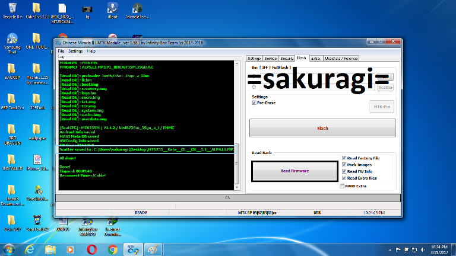Open the Settings menu
This screenshot has height=256, width=456.
(75, 51)
